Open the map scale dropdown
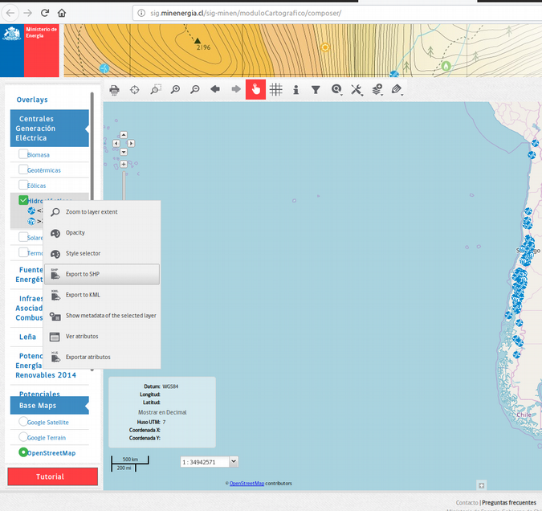The width and height of the screenshot is (542, 511). (x=234, y=461)
